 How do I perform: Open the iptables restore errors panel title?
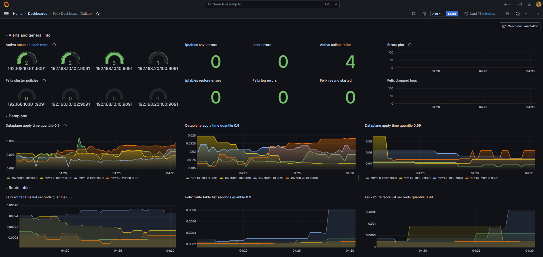[x=203, y=80]
